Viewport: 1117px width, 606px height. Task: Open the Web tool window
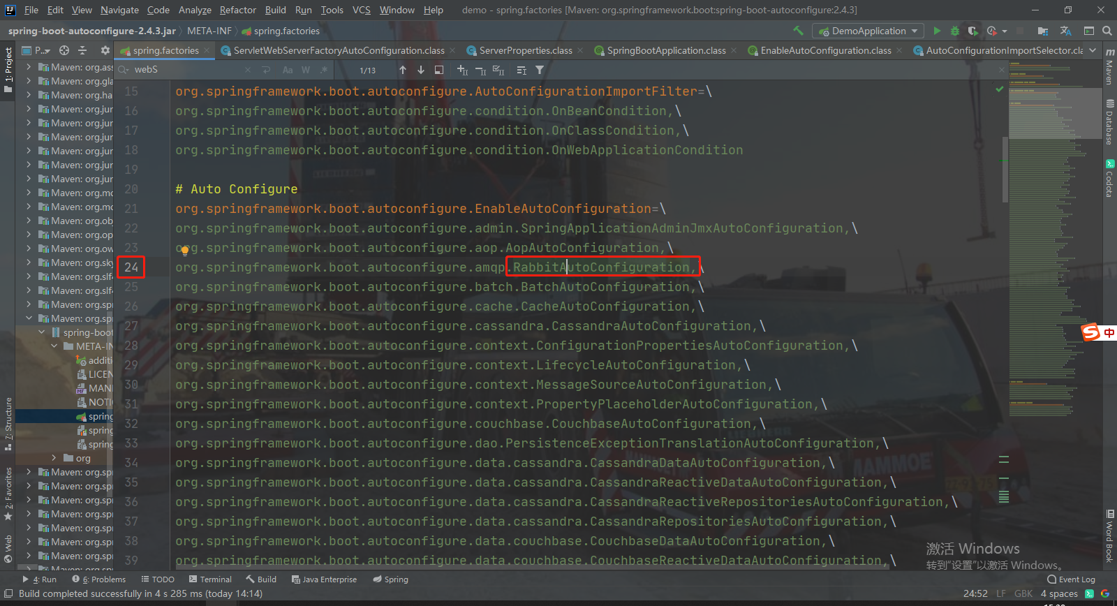click(8, 549)
